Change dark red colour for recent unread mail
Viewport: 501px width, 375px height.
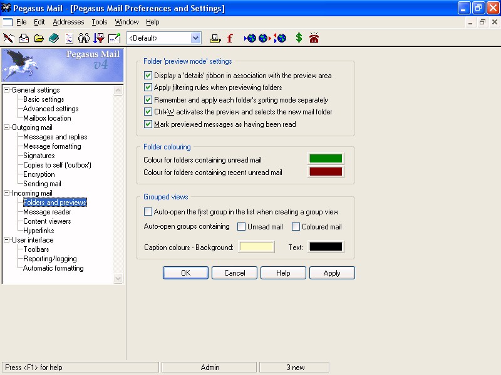pos(326,171)
